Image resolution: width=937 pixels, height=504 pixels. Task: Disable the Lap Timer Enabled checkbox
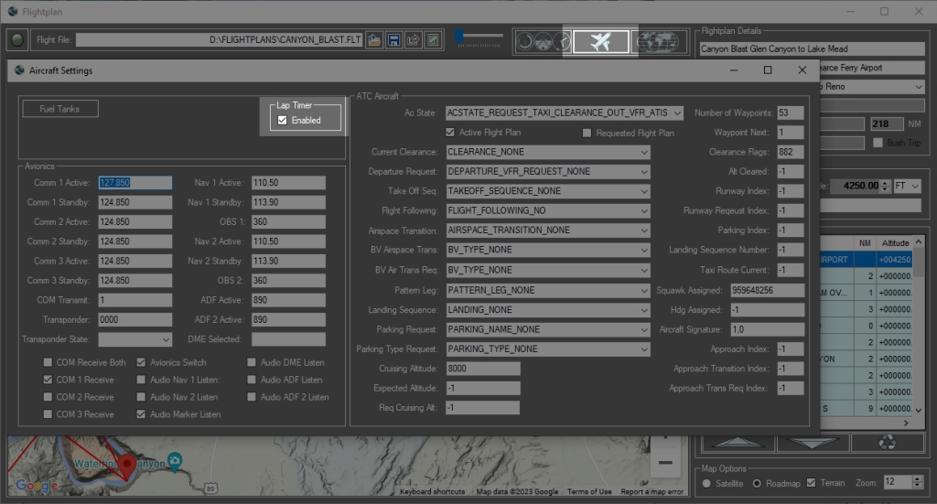[283, 120]
